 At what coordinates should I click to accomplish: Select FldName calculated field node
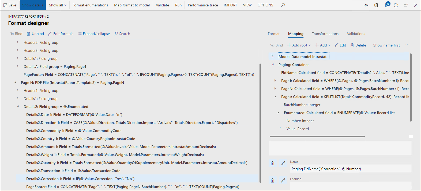pos(345,73)
